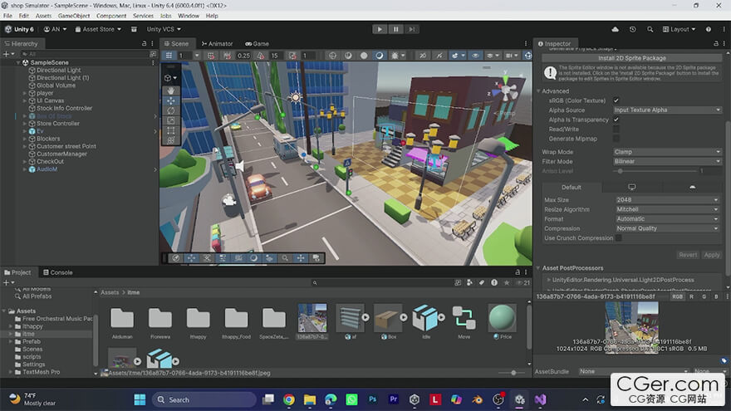Select the Hand view tool in Scene
731x411 pixels.
(x=171, y=91)
